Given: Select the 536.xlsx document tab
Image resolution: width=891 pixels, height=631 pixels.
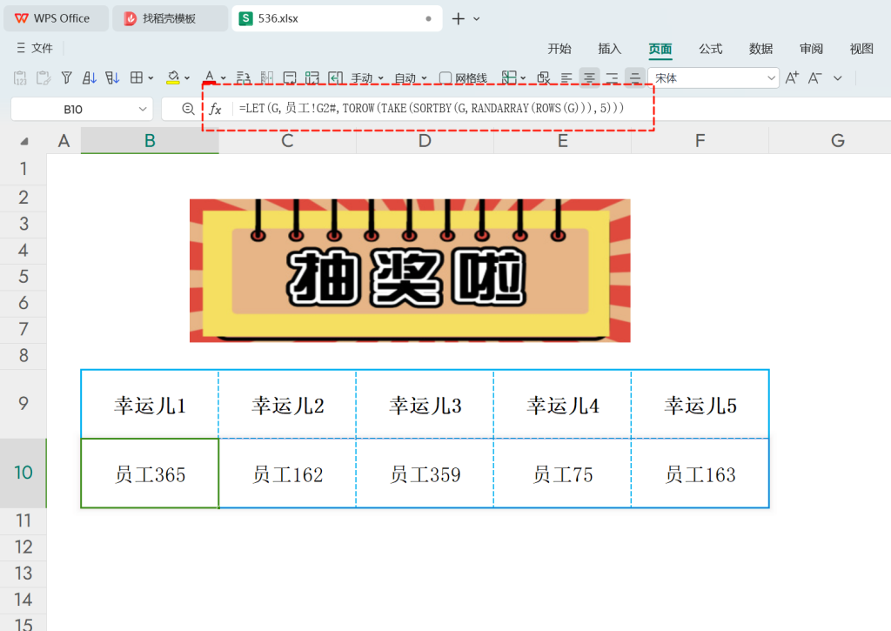Looking at the screenshot, I should click(337, 18).
